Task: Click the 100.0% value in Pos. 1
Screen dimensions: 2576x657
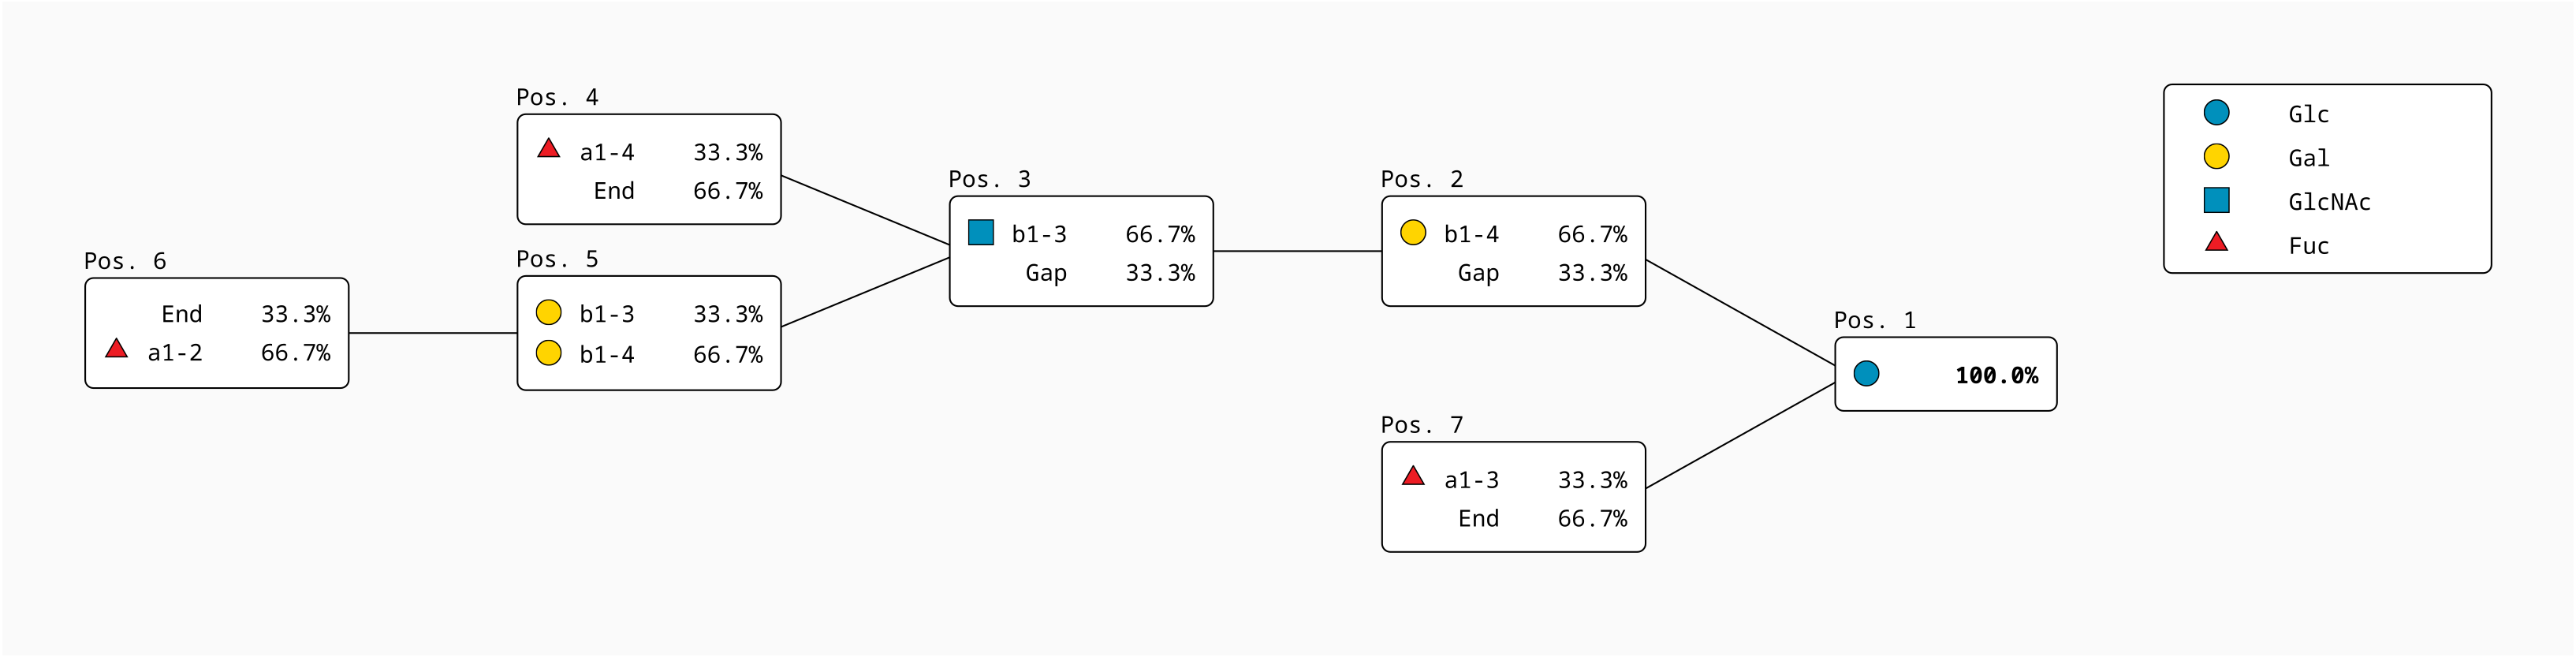Action: click(x=1996, y=375)
